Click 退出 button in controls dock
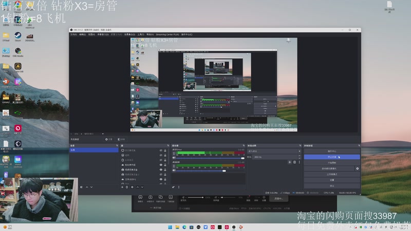This screenshot has height=231, width=411. pyautogui.click(x=332, y=186)
